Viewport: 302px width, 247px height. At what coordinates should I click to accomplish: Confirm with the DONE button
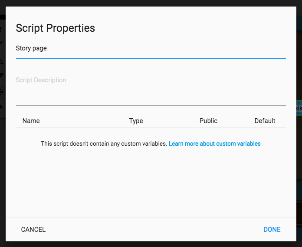(x=272, y=230)
